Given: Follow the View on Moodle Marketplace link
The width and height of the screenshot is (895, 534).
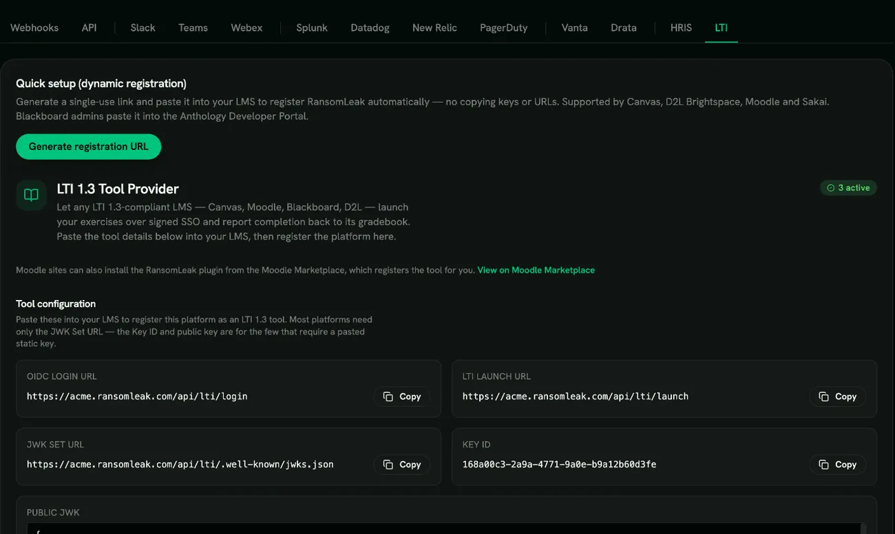Looking at the screenshot, I should [536, 270].
